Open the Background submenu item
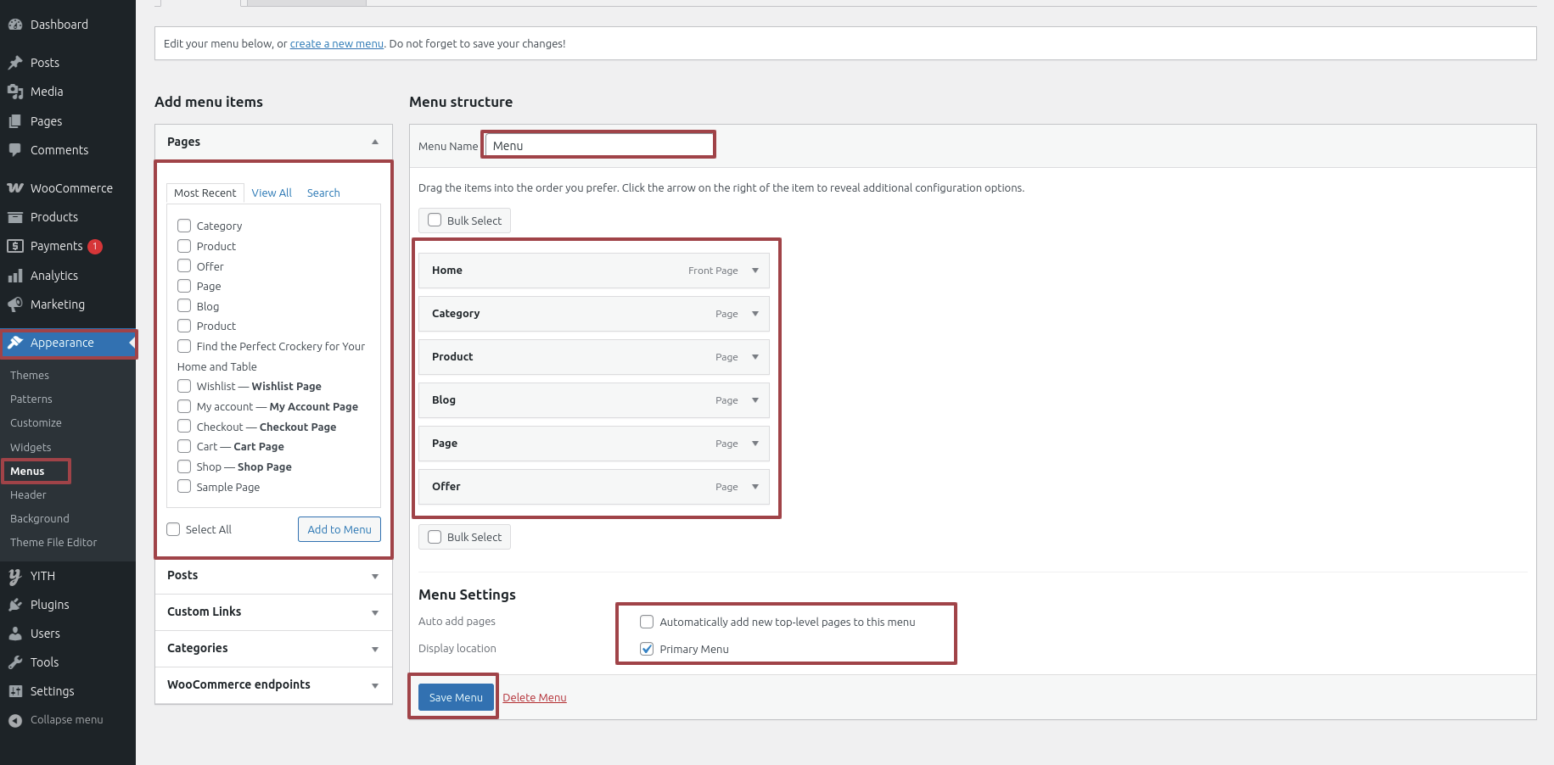1554x765 pixels. (40, 519)
